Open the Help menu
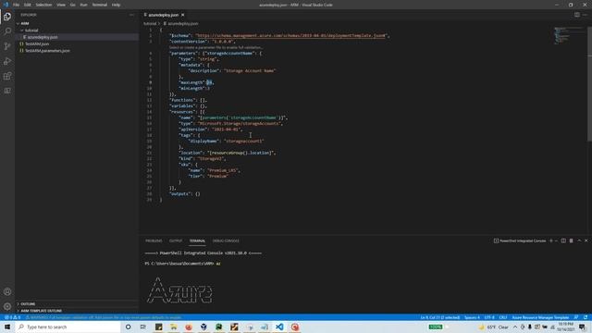592x333 pixels. [x=116, y=5]
